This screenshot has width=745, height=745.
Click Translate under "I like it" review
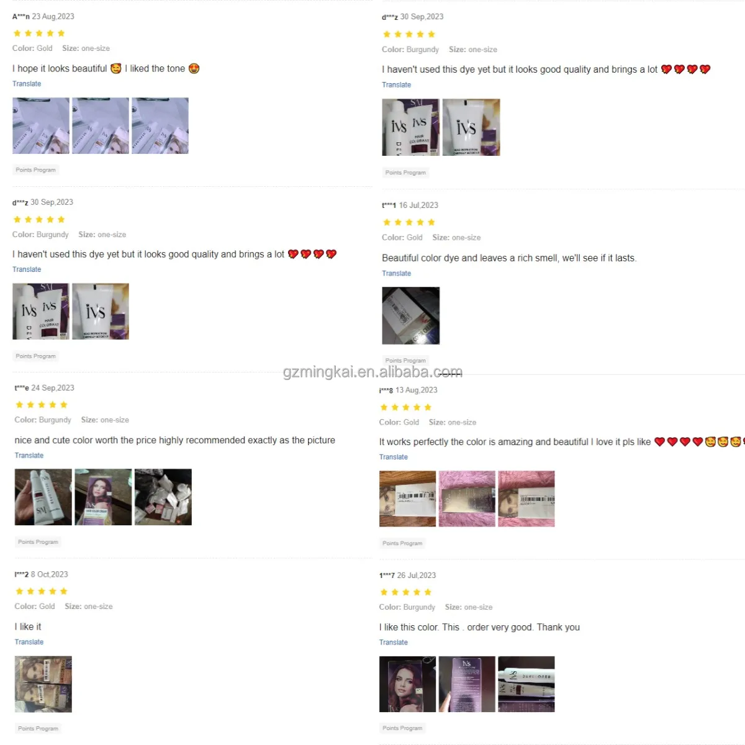[x=29, y=642]
